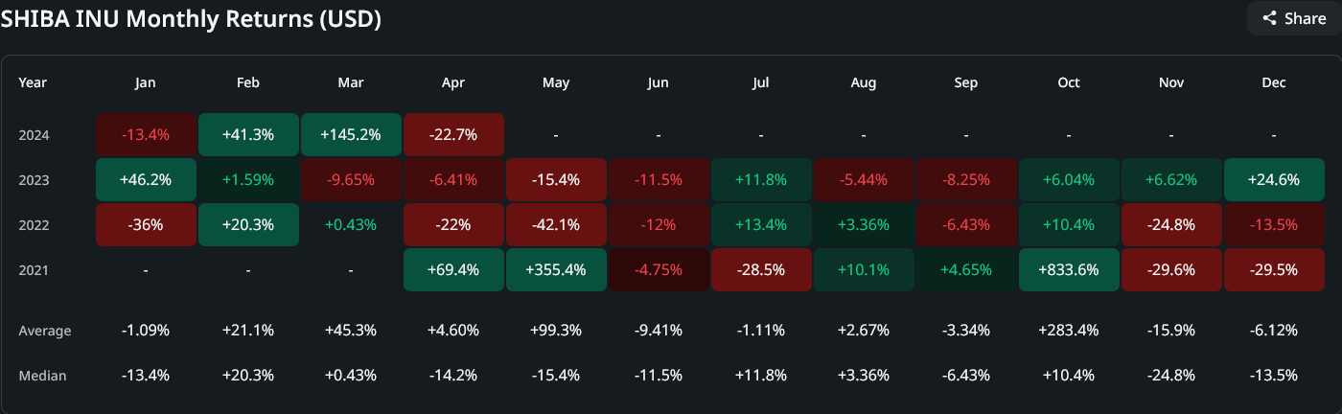This screenshot has width=1342, height=414.
Task: Click the Share button label
Action: (1305, 18)
